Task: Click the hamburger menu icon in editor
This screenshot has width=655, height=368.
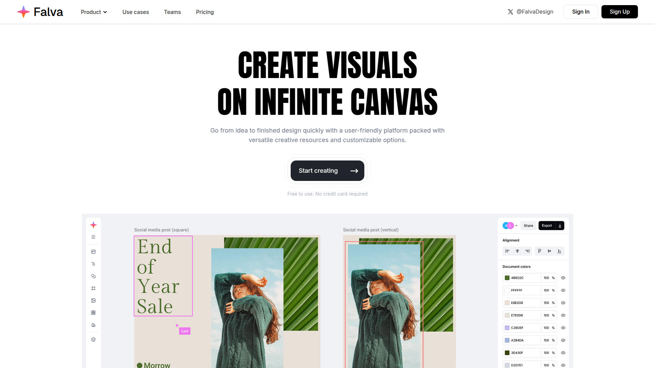Action: point(93,237)
